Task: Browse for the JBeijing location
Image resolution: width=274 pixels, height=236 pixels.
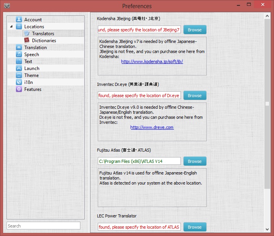Action: (x=195, y=30)
